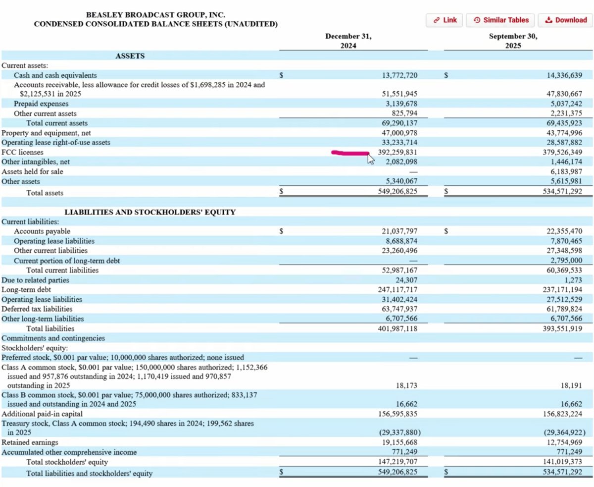Click the Cash and cash equivalents row label
This screenshot has height=487, width=594.
pos(55,75)
